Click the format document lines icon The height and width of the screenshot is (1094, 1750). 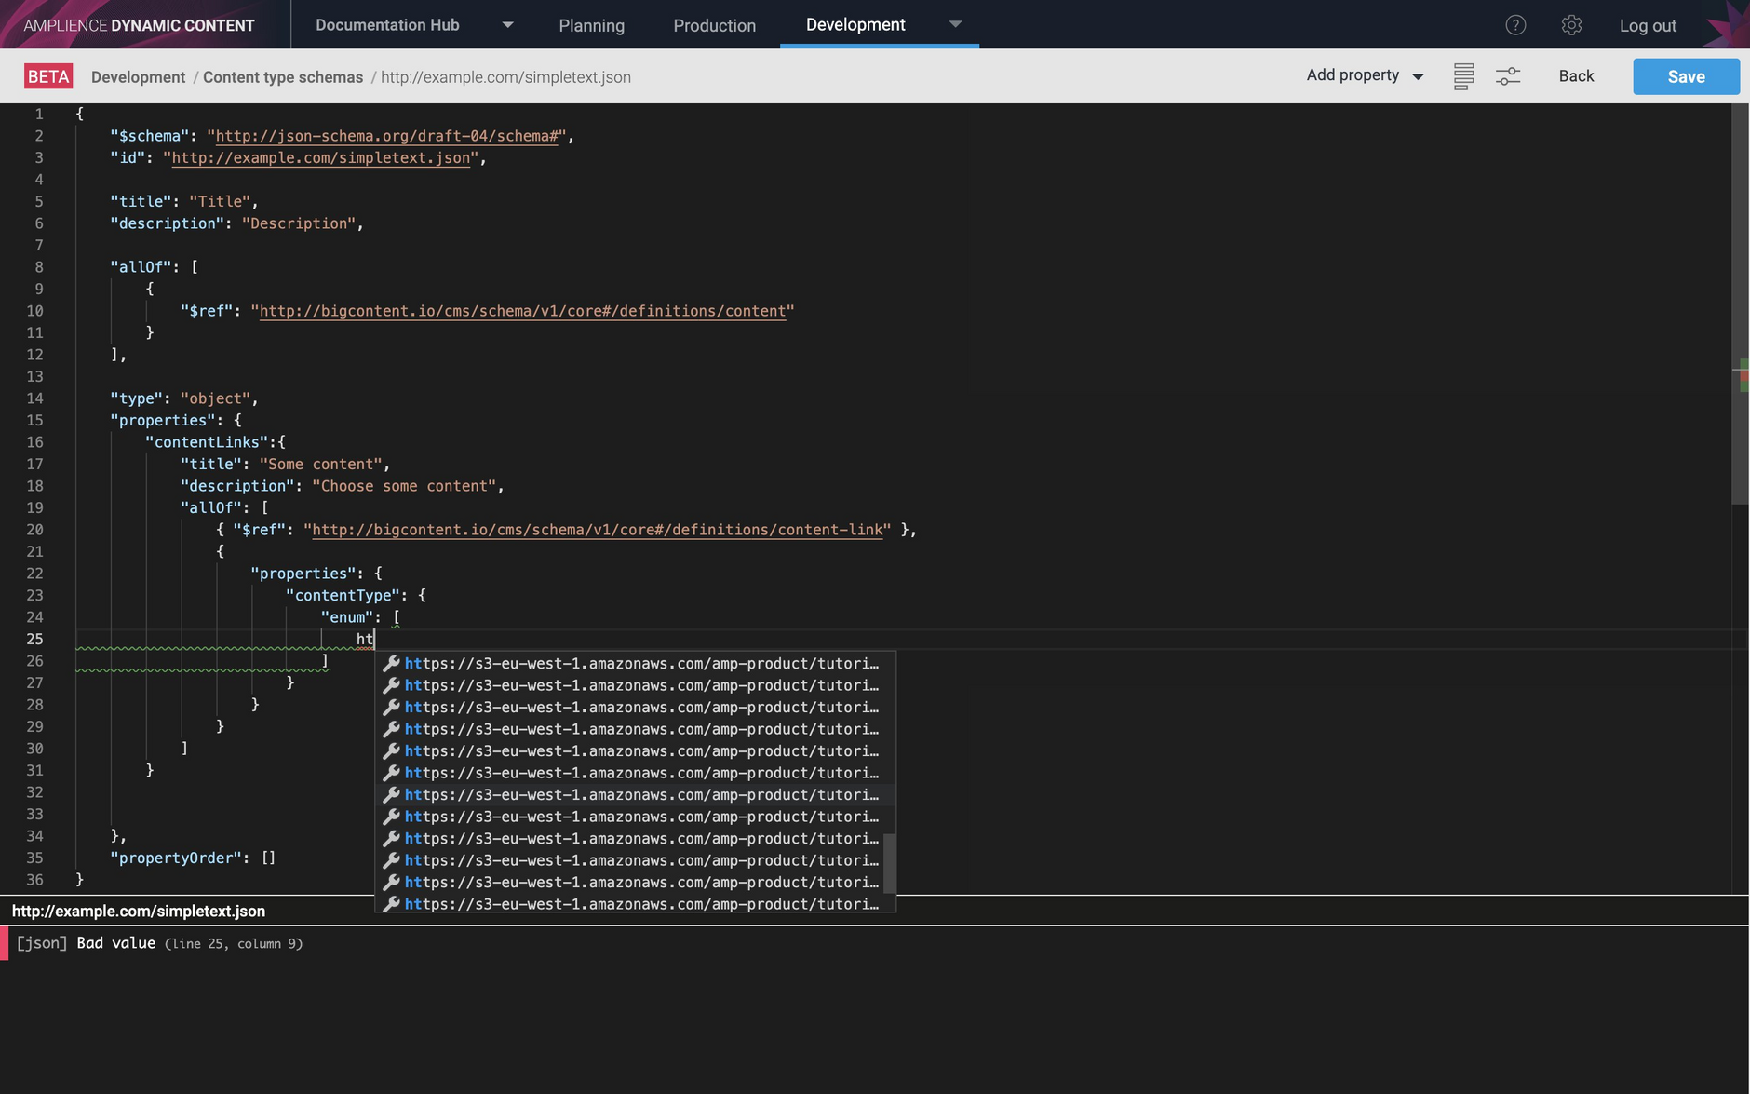tap(1463, 76)
